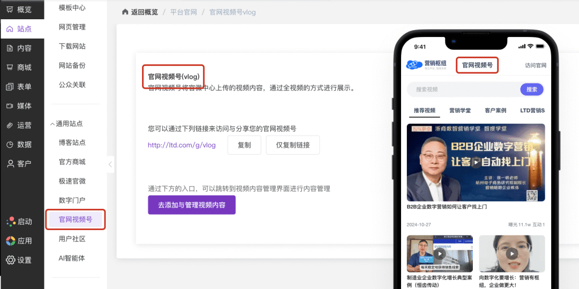Screen dimensions: 579x289
Task: Click the 站点 home icon
Action: [x=10, y=29]
